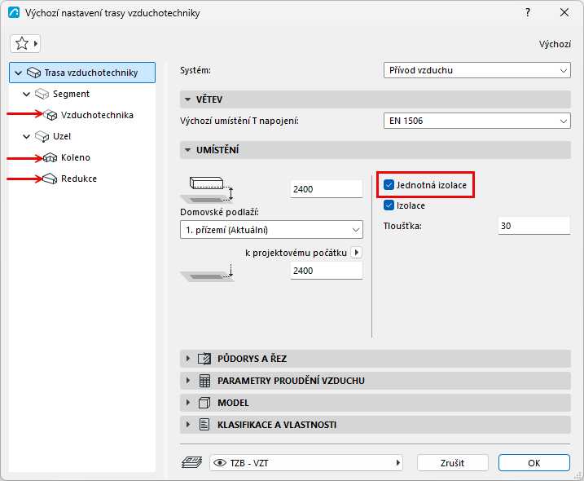The height and width of the screenshot is (481, 584).
Task: Click the layer stack icon beside TZB - VZT
Action: [x=191, y=463]
